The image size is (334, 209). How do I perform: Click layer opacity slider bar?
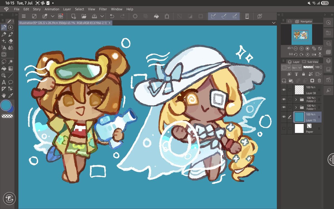tap(308, 67)
